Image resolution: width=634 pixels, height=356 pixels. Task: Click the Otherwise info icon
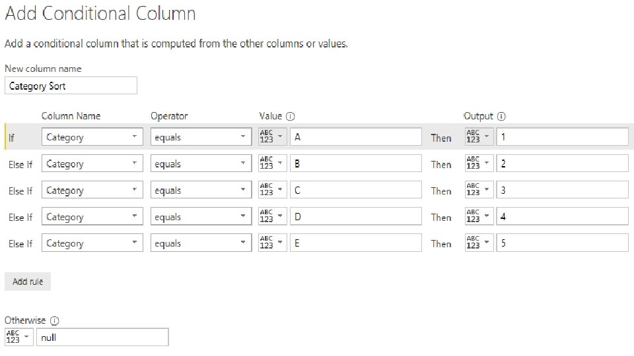pyautogui.click(x=55, y=320)
